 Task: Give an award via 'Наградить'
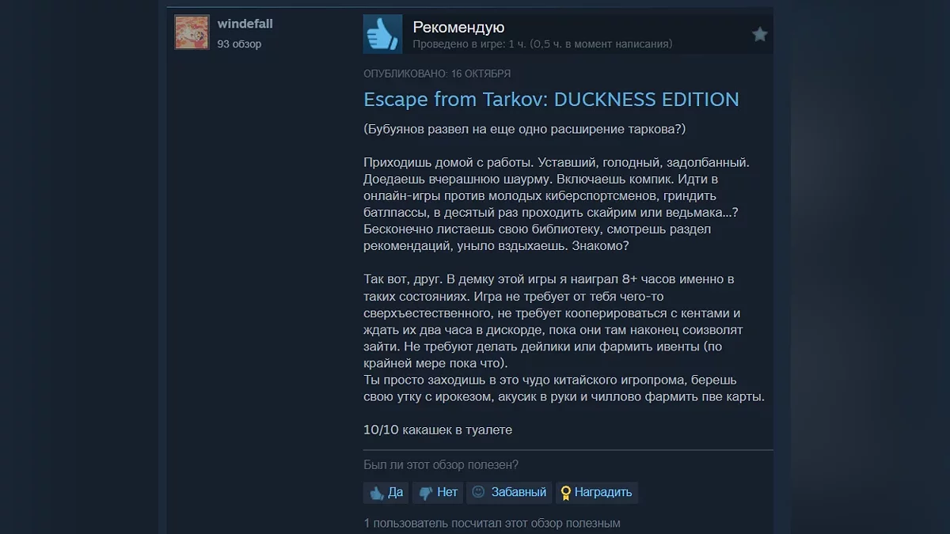click(596, 492)
